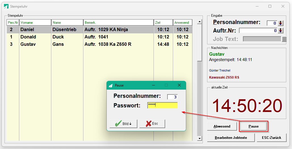Click Günter Treichel in Nachrichten
This screenshot has height=149, width=292.
click(x=220, y=70)
